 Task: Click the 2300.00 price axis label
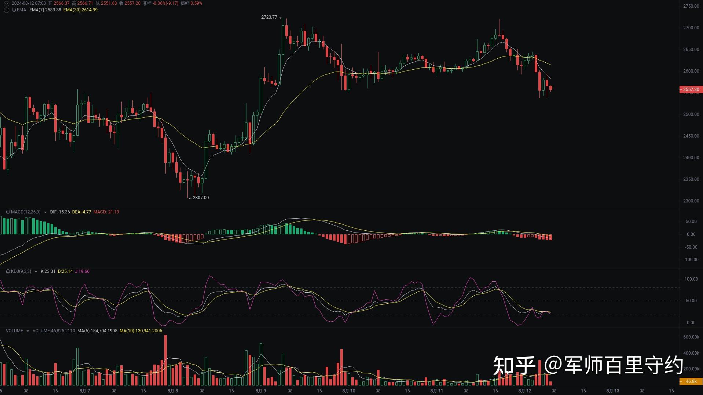691,201
